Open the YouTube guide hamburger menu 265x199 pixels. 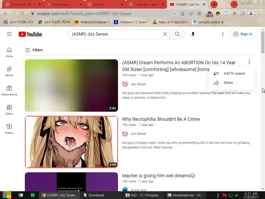point(9,34)
